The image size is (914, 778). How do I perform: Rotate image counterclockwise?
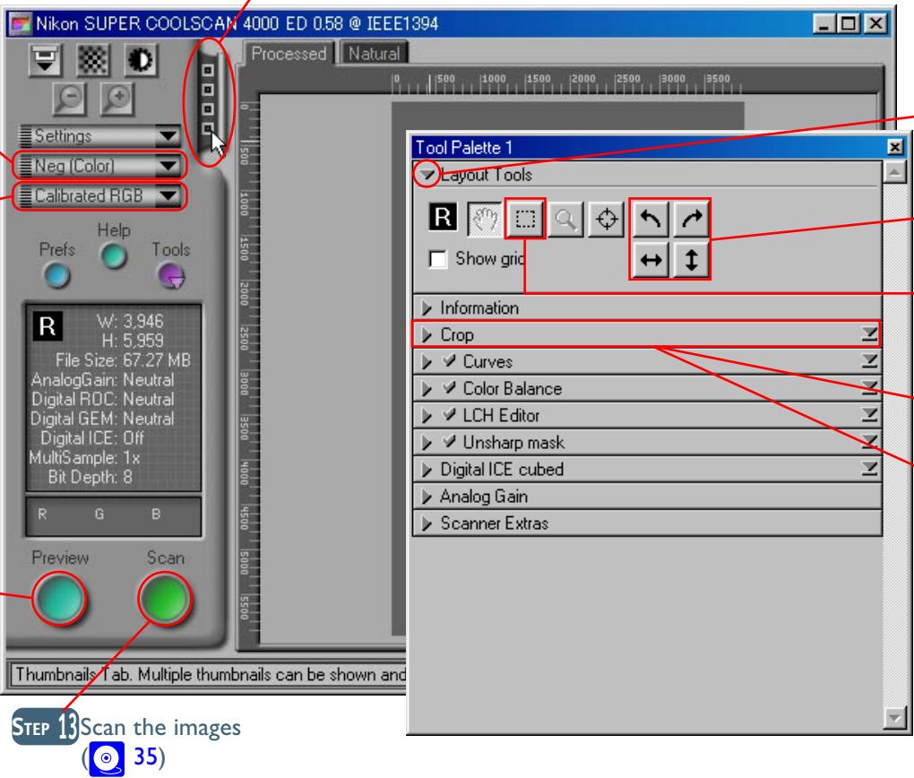[x=651, y=219]
